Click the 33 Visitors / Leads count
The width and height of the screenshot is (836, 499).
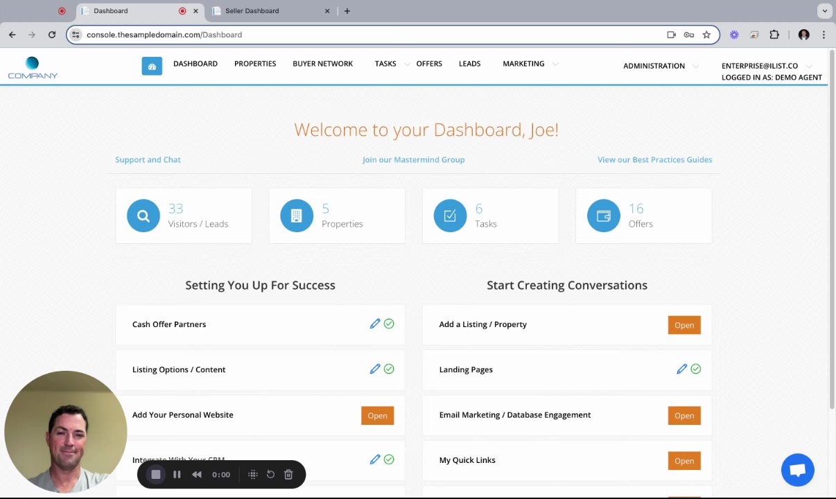click(x=175, y=208)
